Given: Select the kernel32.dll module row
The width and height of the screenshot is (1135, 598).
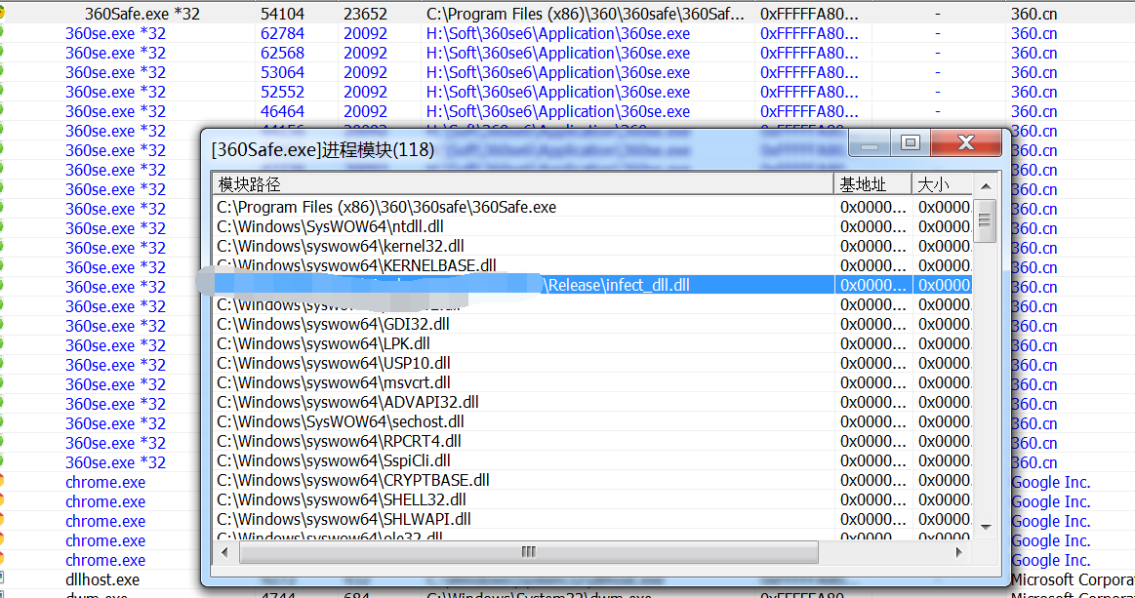Looking at the screenshot, I should [592, 246].
